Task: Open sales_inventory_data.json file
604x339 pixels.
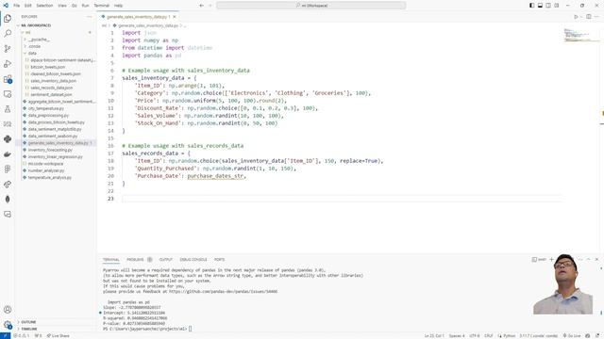Action: click(54, 81)
